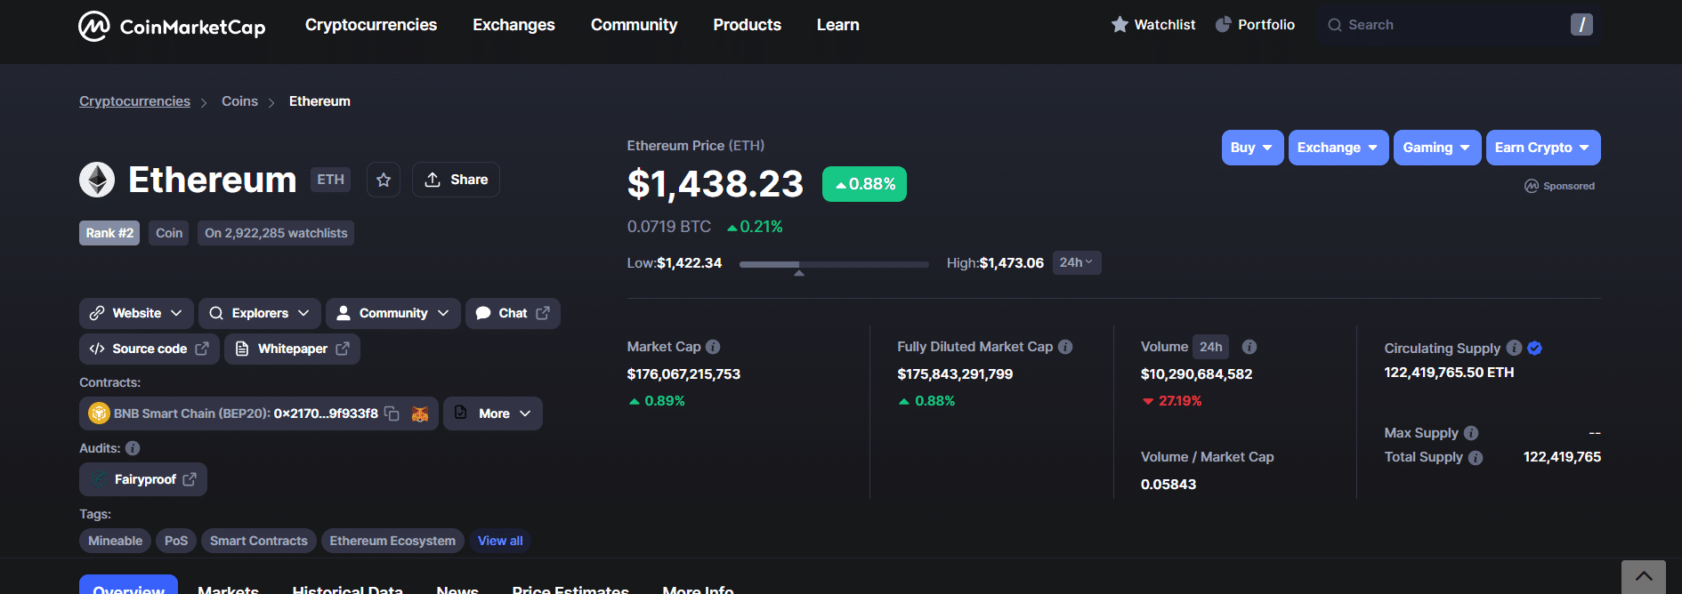Click the PoS tag
Image resolution: width=1682 pixels, height=594 pixels.
click(x=176, y=541)
